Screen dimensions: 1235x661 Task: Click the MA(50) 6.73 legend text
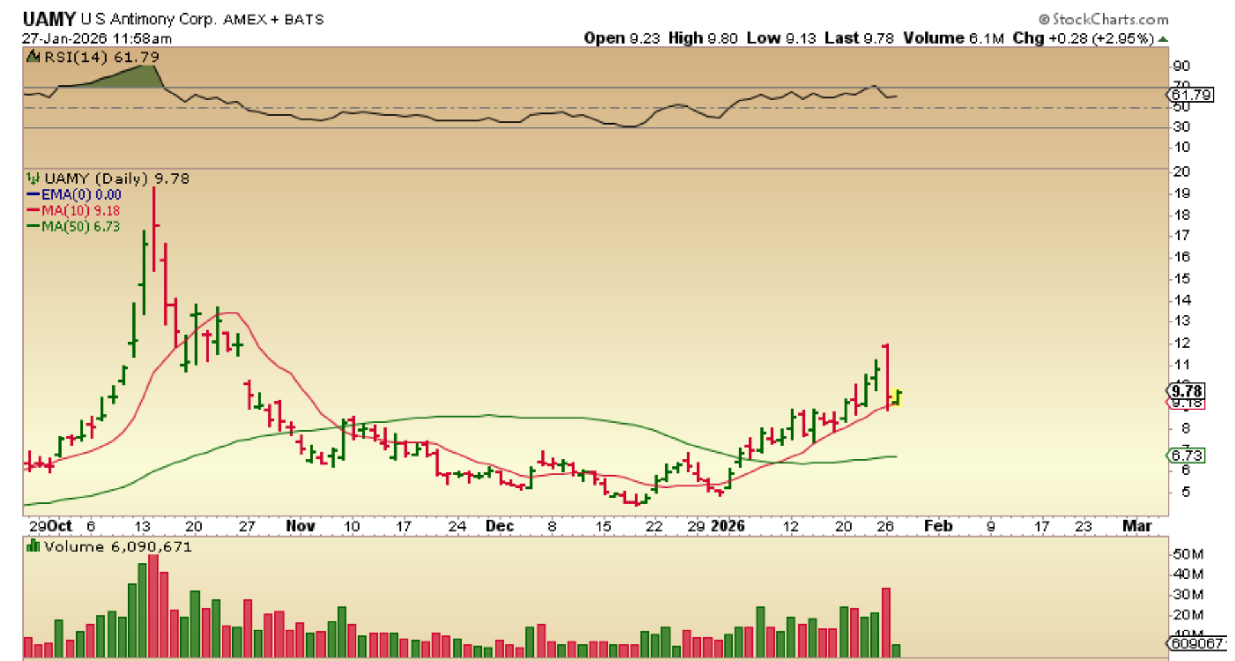click(x=81, y=226)
